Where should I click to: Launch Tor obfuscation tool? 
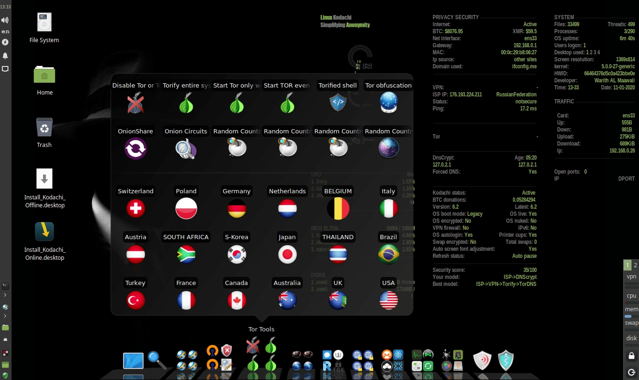pos(388,102)
